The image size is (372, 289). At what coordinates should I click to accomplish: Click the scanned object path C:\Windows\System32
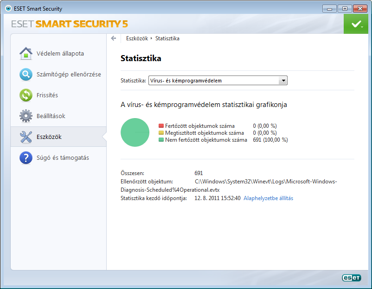pos(229,186)
